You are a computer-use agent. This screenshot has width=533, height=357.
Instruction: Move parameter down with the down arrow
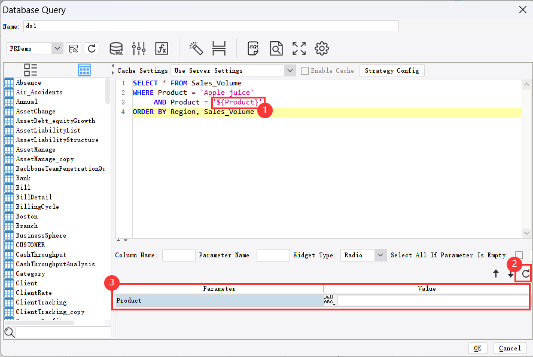tap(510, 273)
